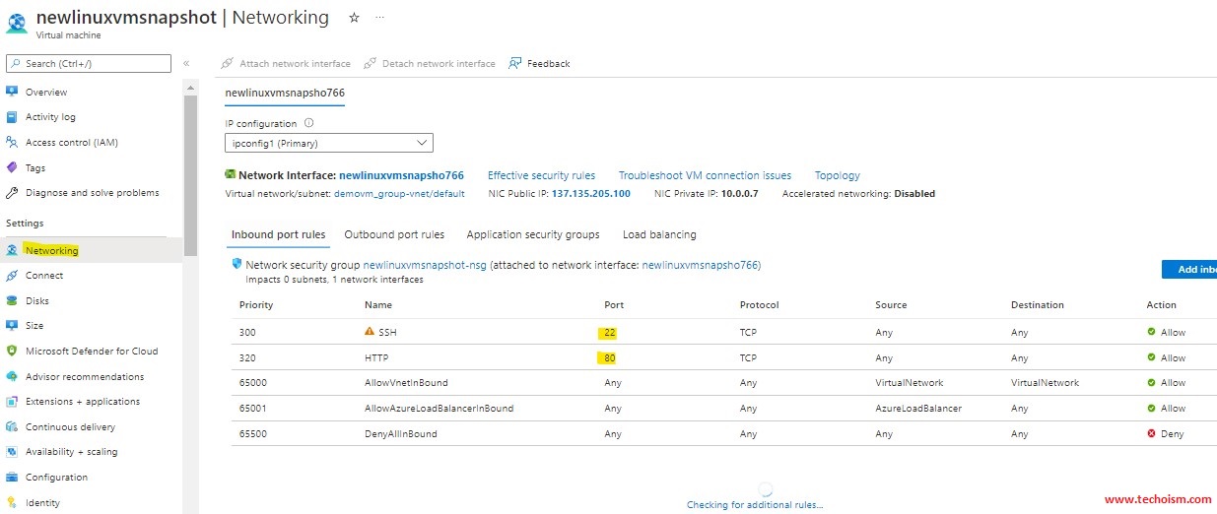Click the Size icon in sidebar
The width and height of the screenshot is (1217, 514).
[12, 325]
